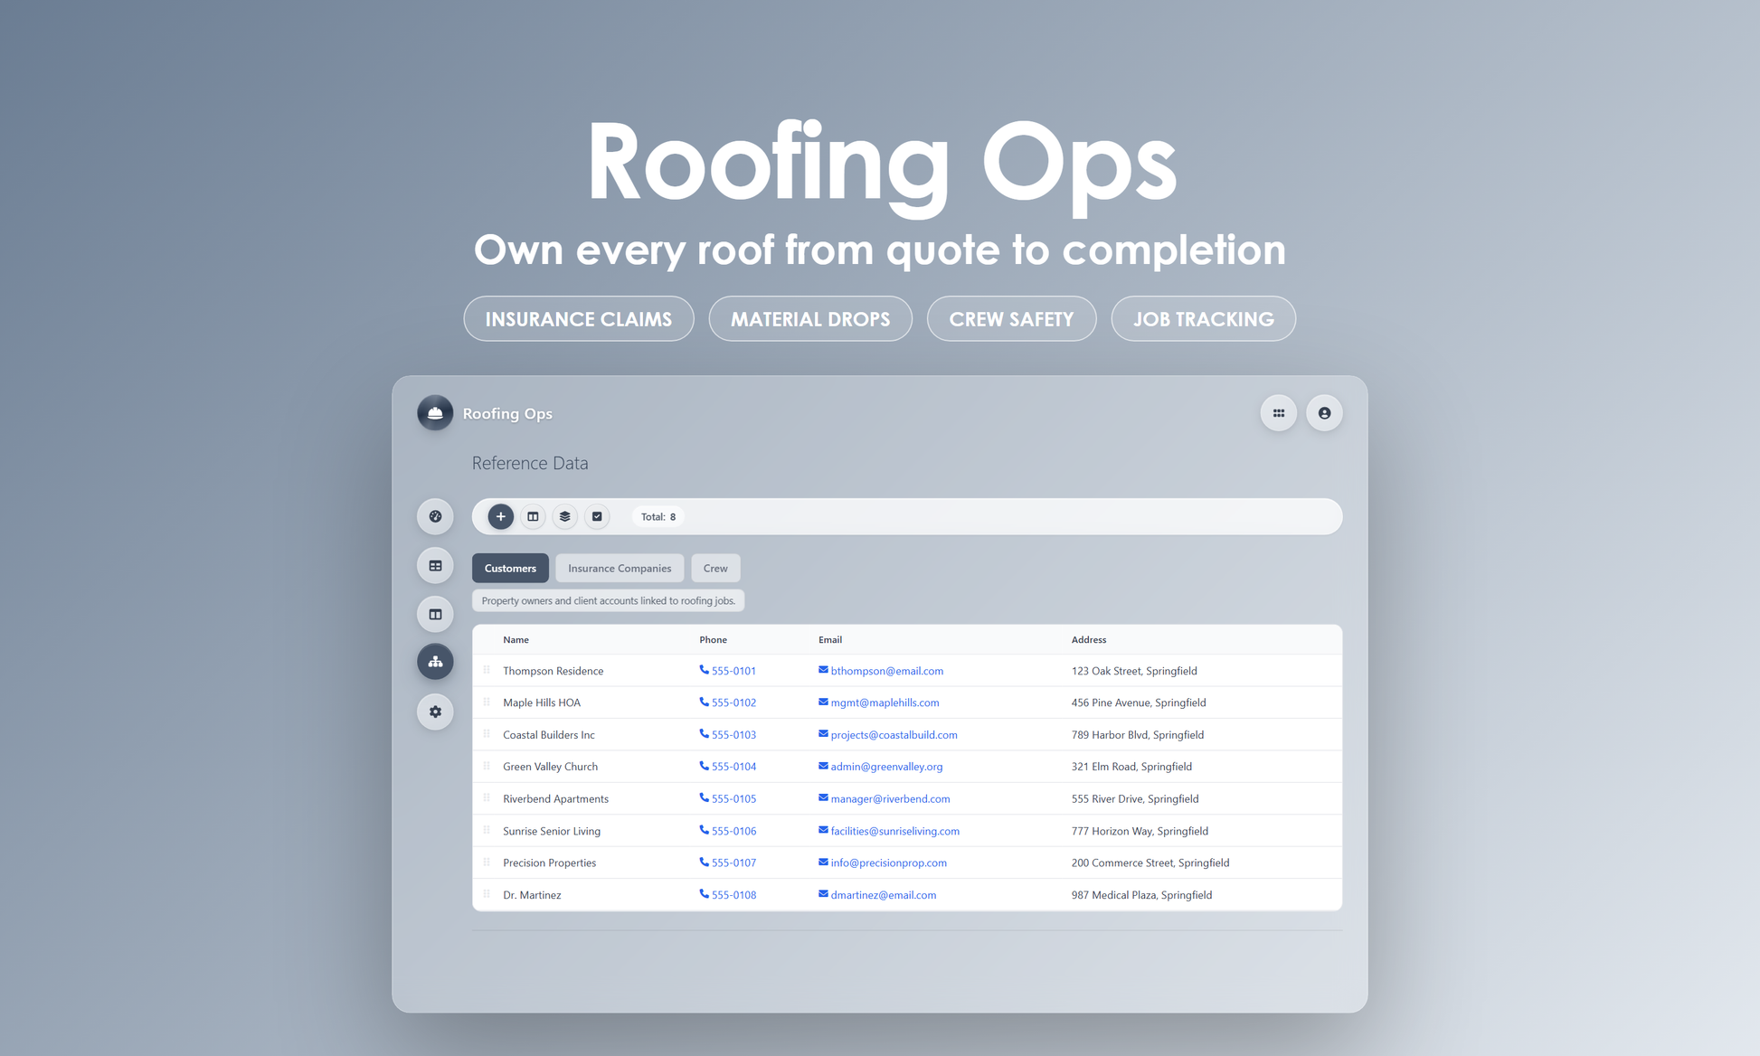Click phone icon beside 555-0101
The width and height of the screenshot is (1760, 1056).
[x=704, y=670]
